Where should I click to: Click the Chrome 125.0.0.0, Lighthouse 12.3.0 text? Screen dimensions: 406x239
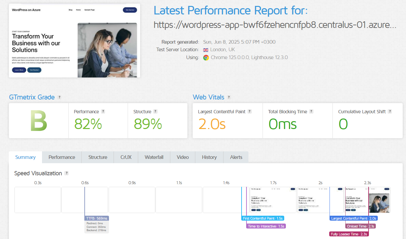(x=249, y=57)
